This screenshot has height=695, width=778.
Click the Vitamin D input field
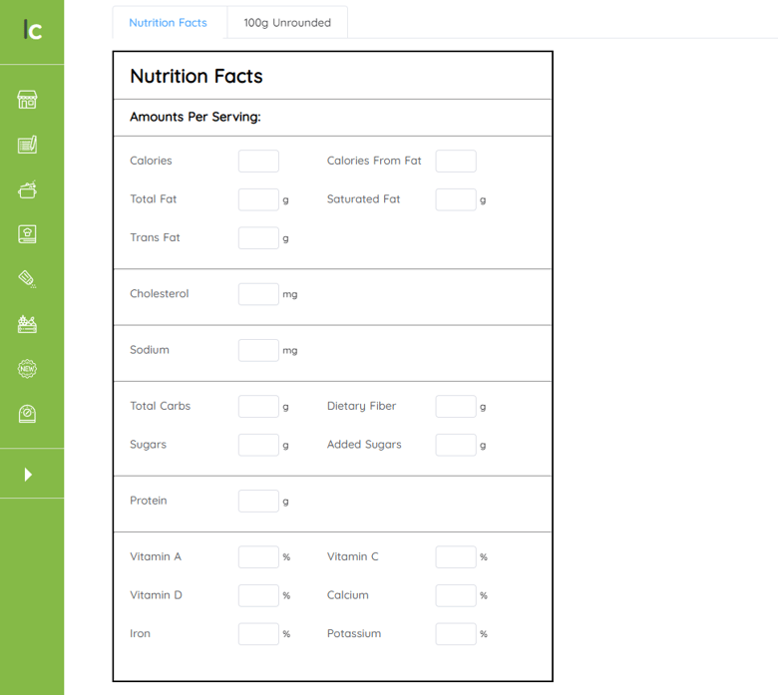[x=258, y=595]
